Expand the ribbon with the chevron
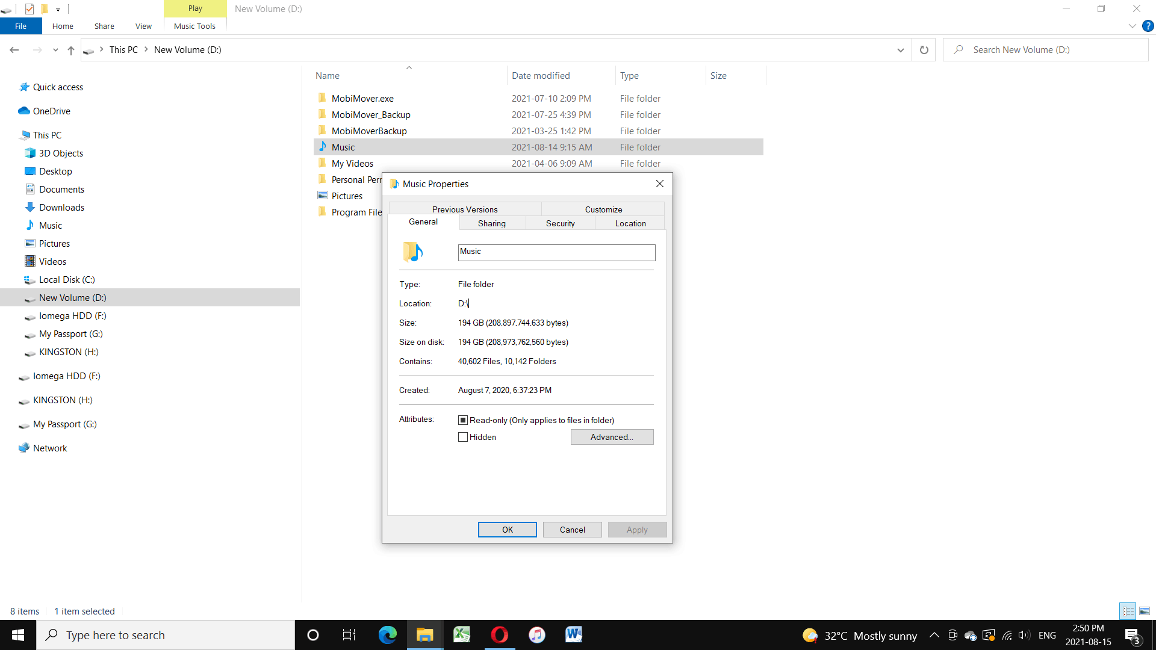Screen dimensions: 1156x650 point(1132,26)
